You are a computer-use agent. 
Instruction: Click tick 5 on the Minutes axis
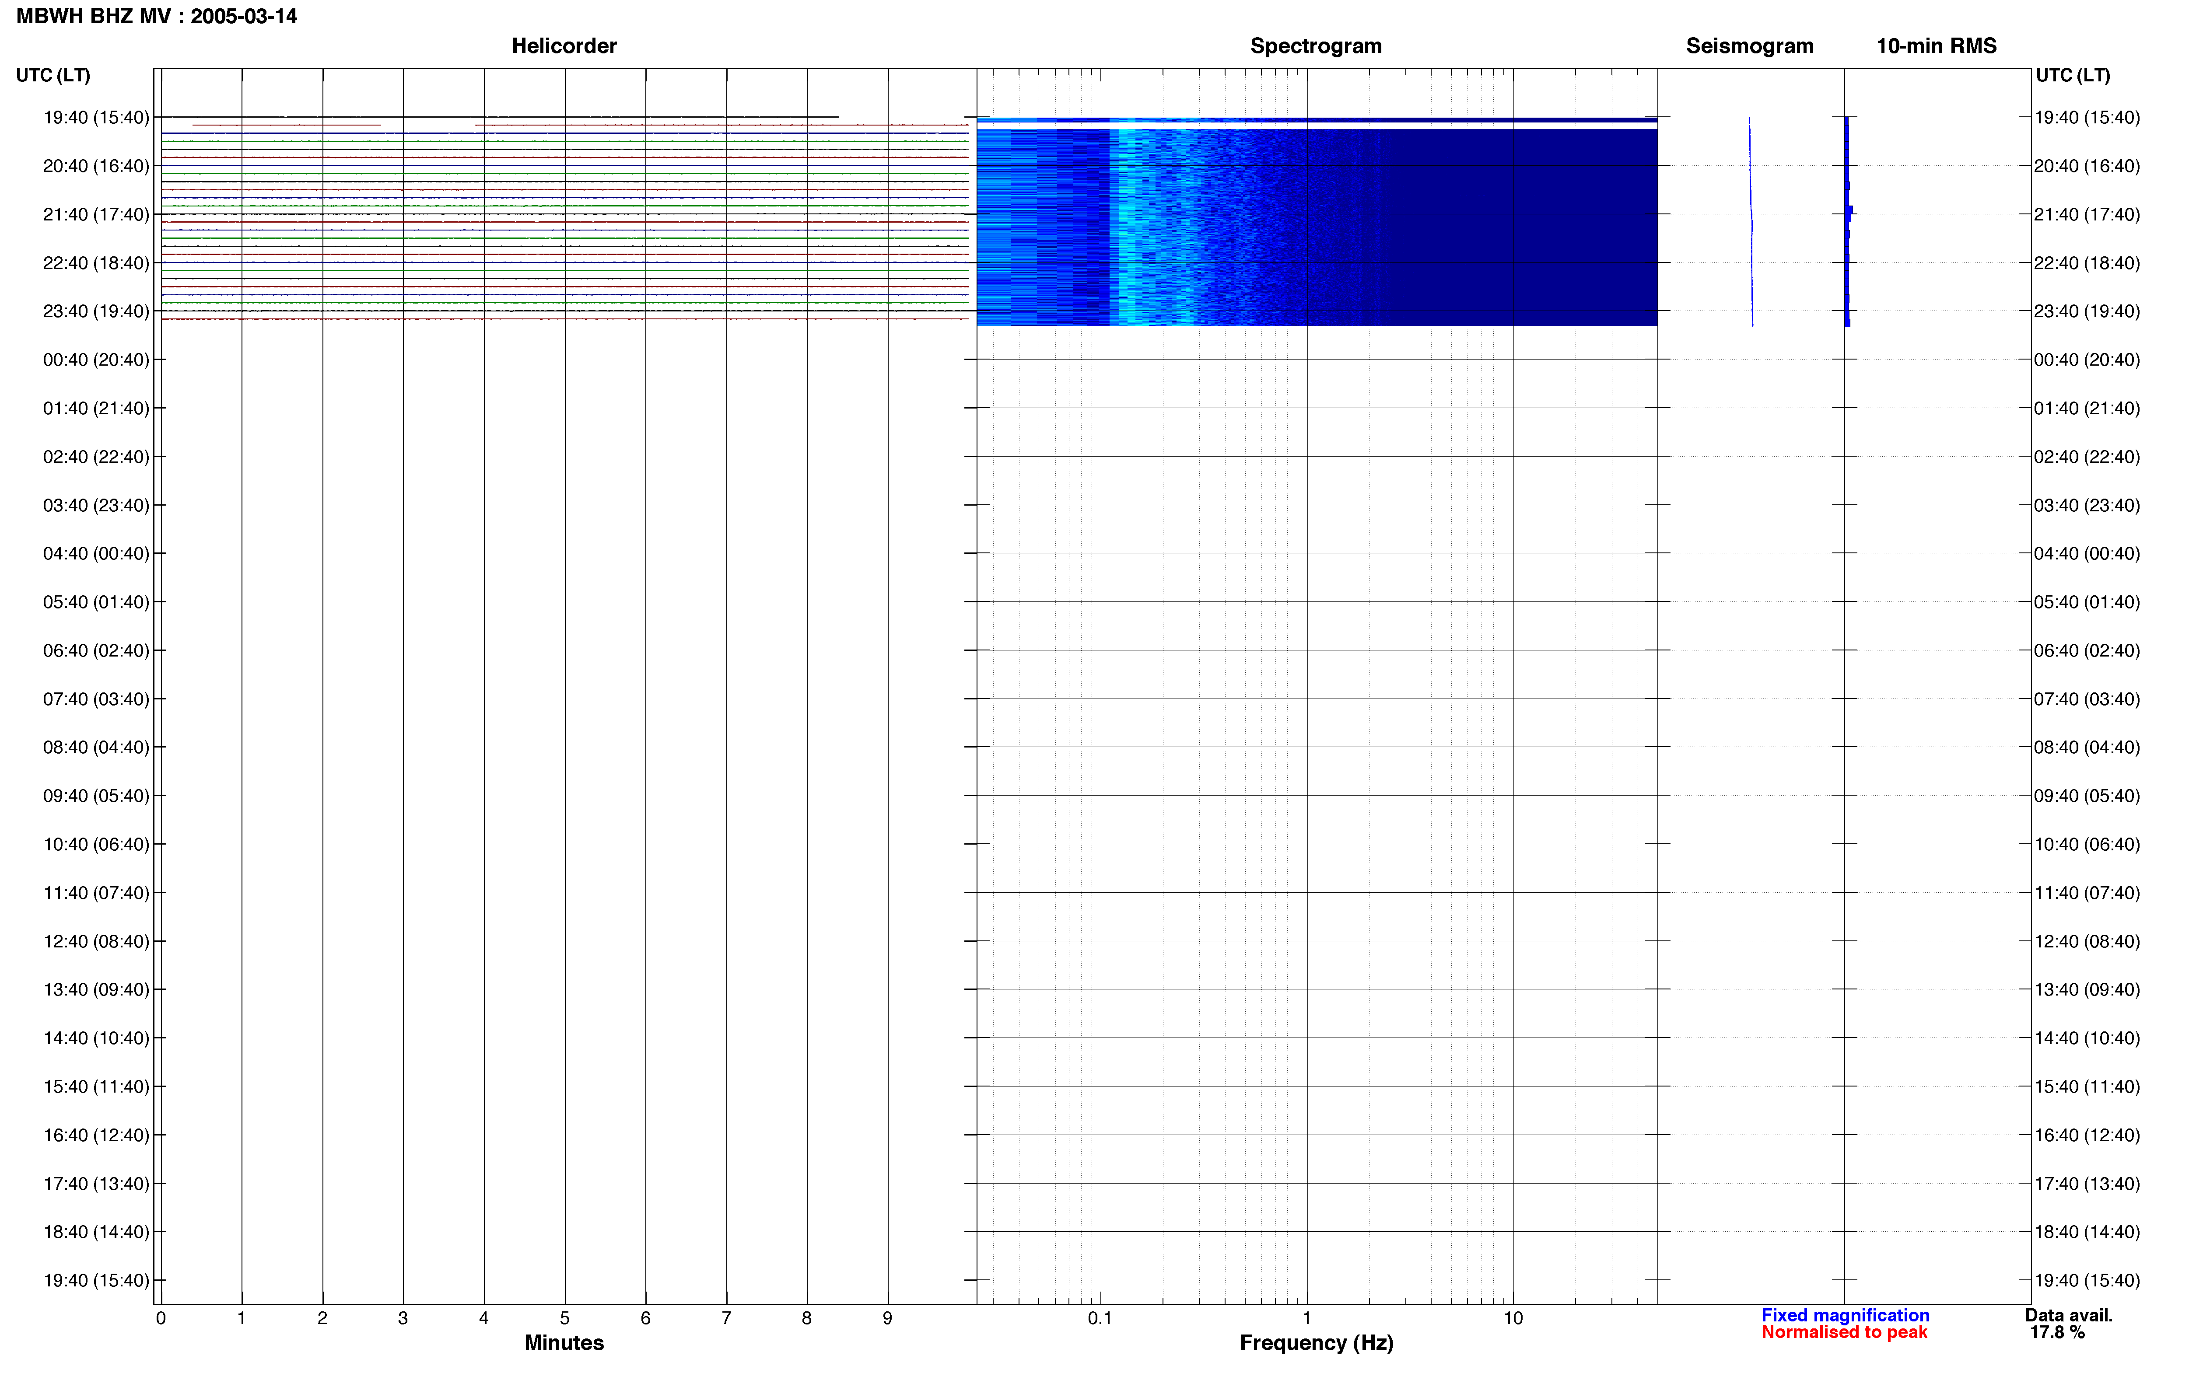(565, 1317)
